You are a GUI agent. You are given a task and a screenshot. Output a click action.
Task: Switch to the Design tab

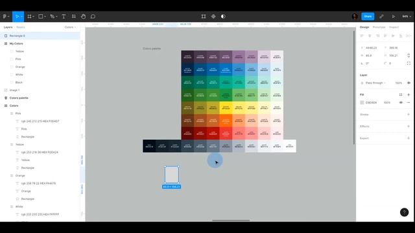pyautogui.click(x=364, y=27)
